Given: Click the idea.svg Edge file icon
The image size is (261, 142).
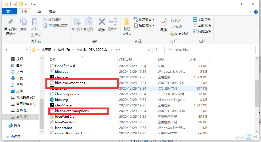Looking at the screenshot, I should [x=52, y=99].
